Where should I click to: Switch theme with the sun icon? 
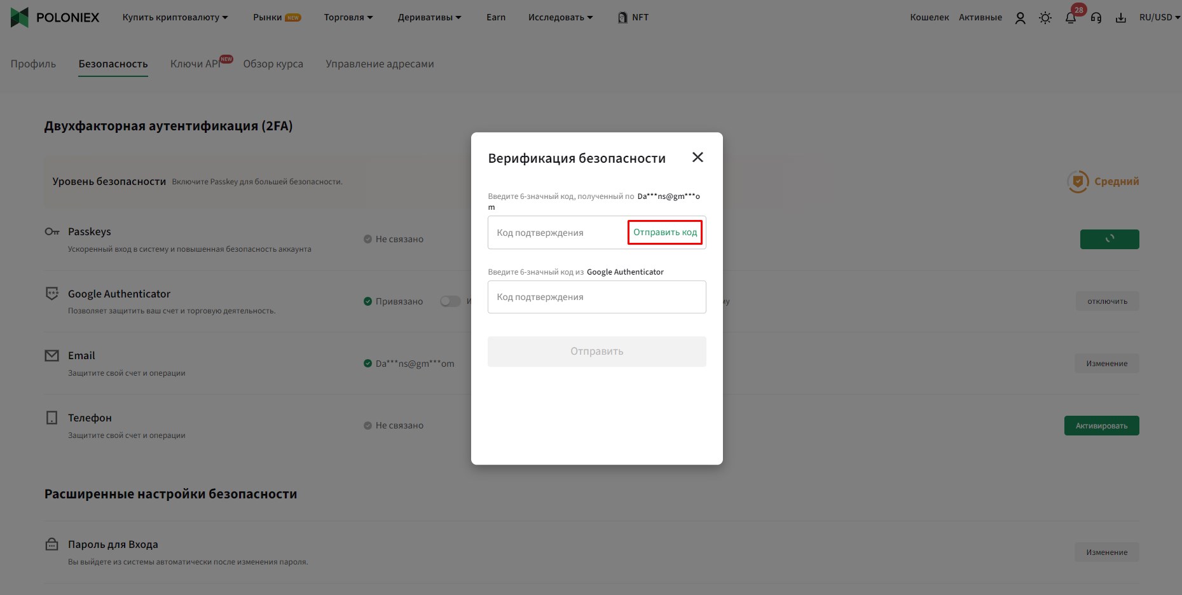[1045, 18]
